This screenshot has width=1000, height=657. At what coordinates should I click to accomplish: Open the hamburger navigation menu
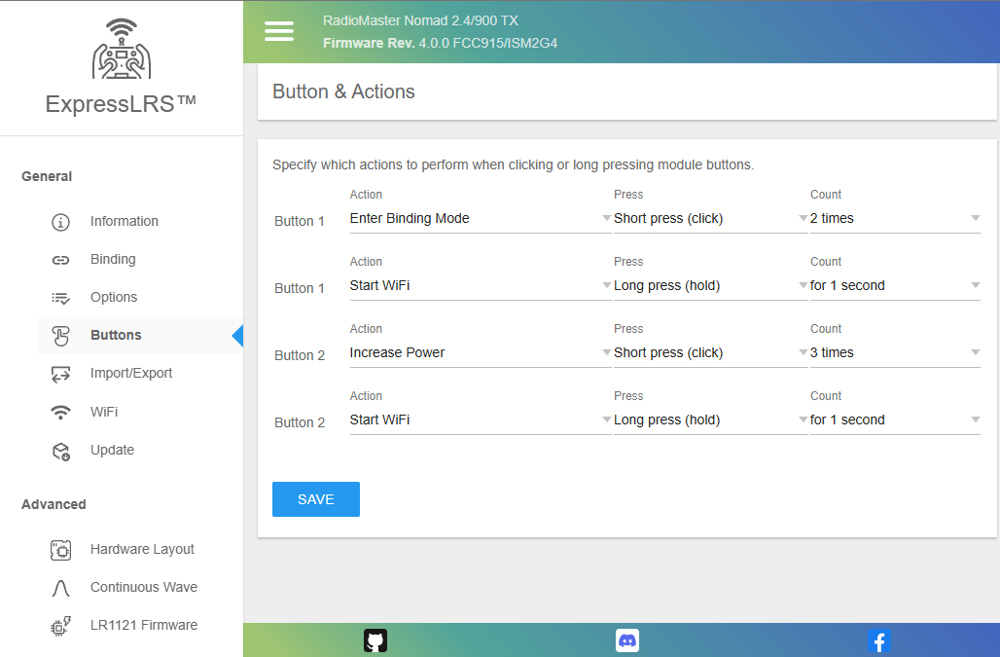click(x=279, y=31)
